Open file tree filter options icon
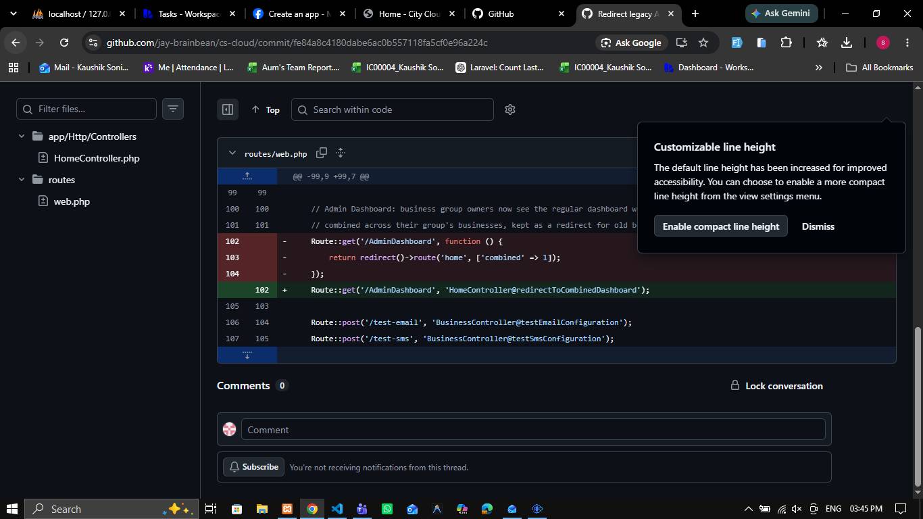 tap(173, 109)
